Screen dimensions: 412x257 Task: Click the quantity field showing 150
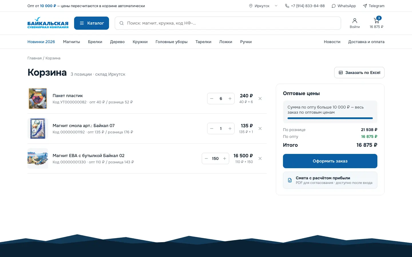(x=215, y=158)
